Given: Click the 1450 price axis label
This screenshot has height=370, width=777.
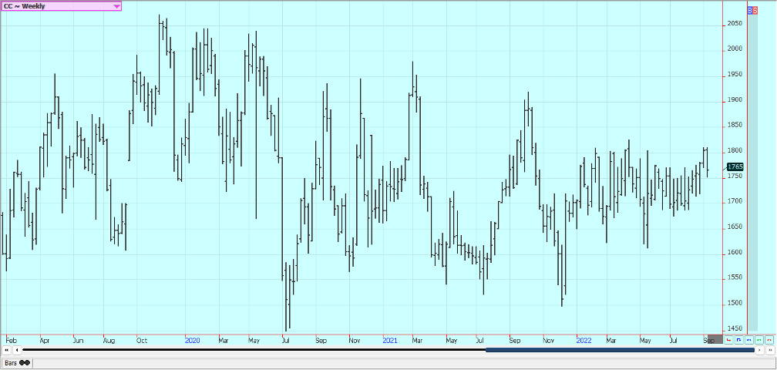Looking at the screenshot, I should pyautogui.click(x=735, y=329).
